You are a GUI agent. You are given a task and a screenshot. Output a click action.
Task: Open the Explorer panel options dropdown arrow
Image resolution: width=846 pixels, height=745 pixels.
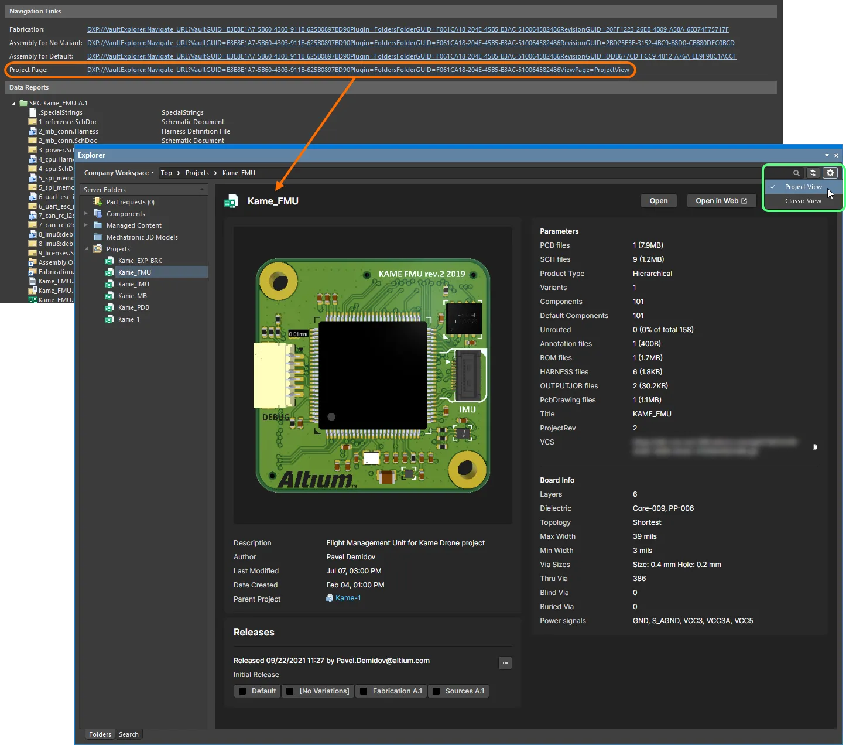point(827,155)
